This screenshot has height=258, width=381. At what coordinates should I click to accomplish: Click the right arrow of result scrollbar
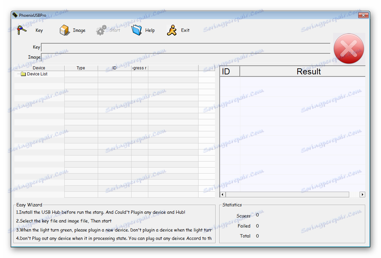tap(362, 195)
